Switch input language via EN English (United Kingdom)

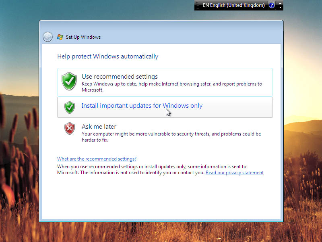pyautogui.click(x=234, y=5)
